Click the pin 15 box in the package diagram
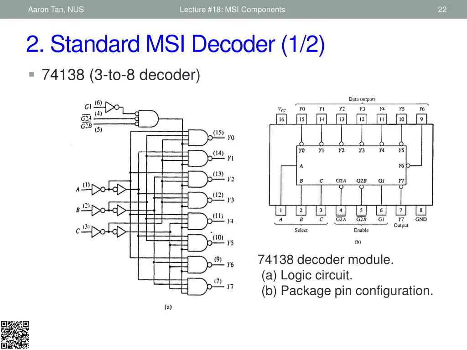This screenshot has height=350, width=467. pos(302,119)
